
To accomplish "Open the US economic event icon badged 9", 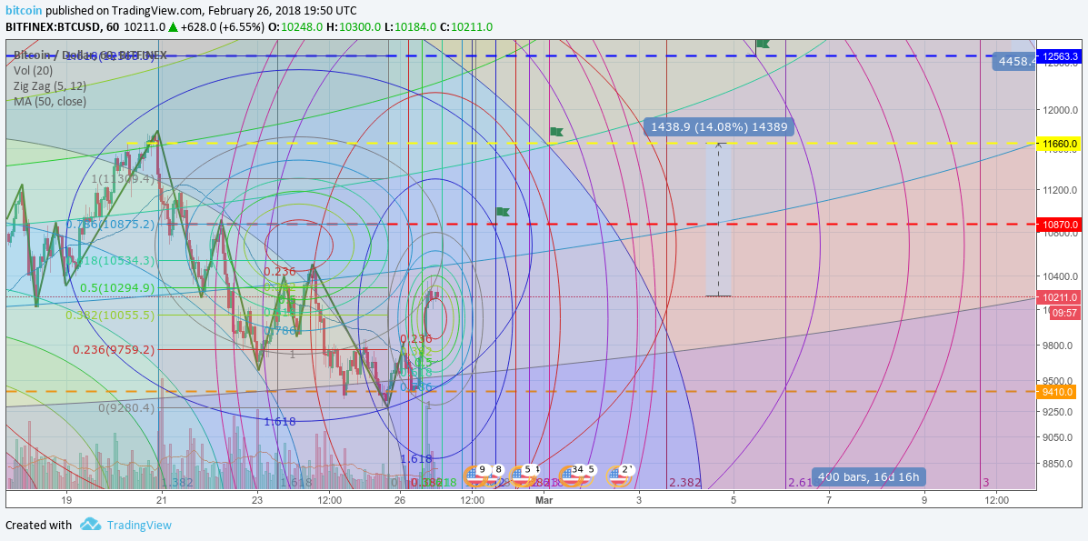I will pyautogui.click(x=475, y=475).
